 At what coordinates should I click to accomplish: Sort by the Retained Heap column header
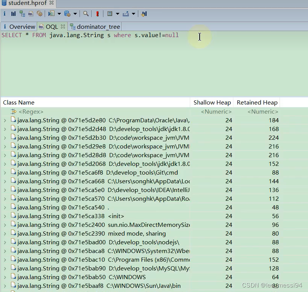pyautogui.click(x=257, y=102)
